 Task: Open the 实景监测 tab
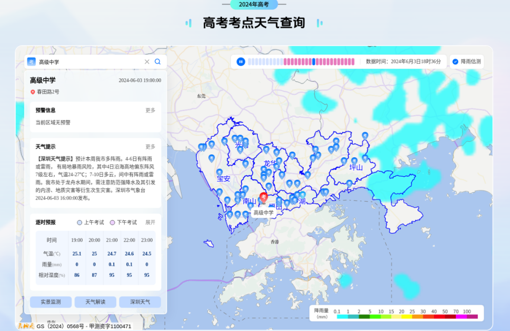point(51,302)
